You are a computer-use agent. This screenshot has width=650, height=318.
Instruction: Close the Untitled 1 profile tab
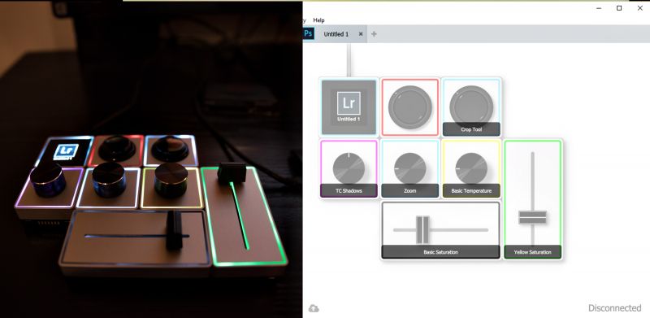point(361,34)
